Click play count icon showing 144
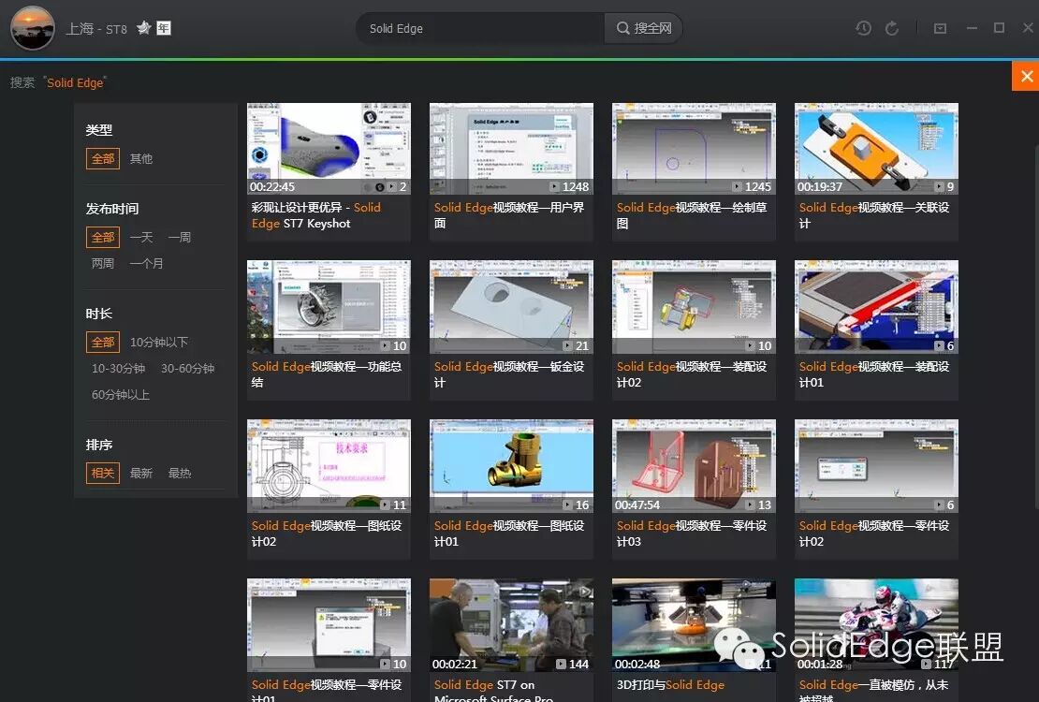This screenshot has height=702, width=1039. pyautogui.click(x=562, y=665)
